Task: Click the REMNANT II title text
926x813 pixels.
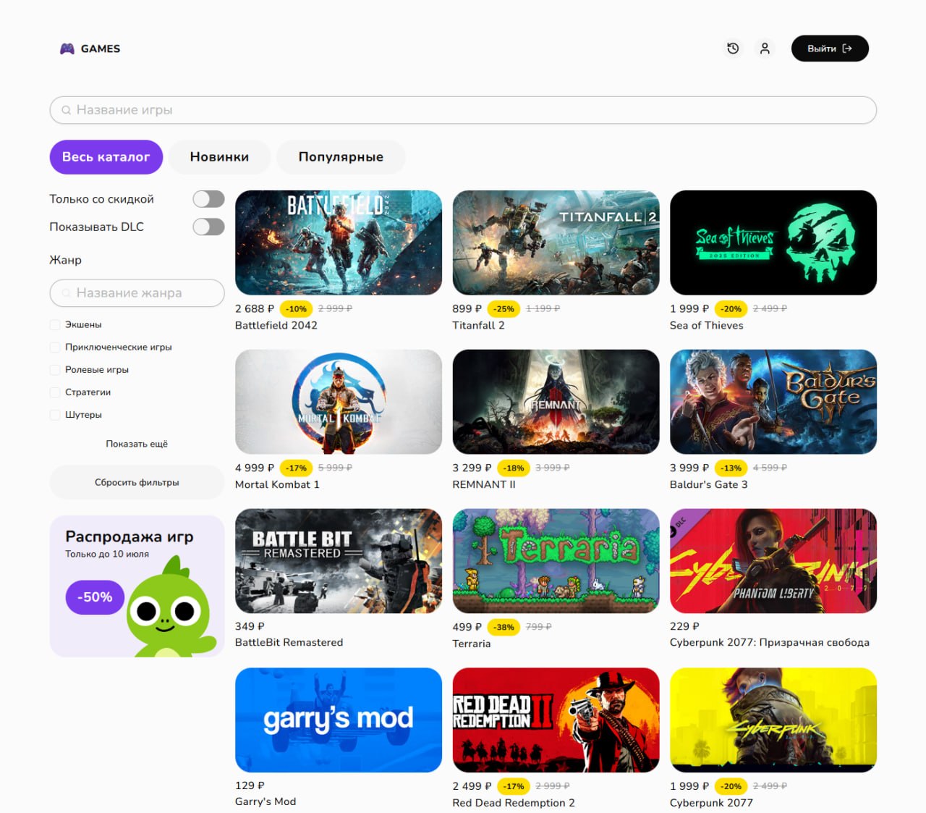Action: [484, 485]
